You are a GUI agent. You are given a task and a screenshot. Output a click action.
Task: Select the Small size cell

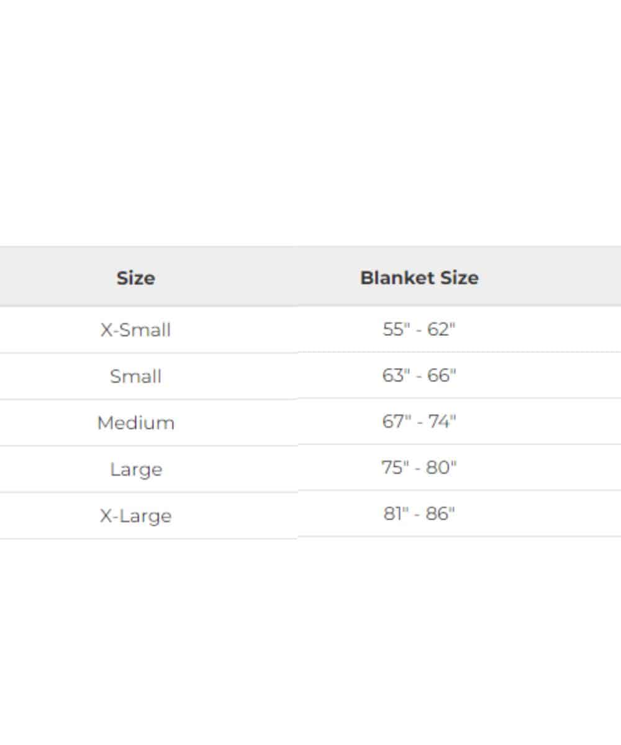[x=135, y=376]
